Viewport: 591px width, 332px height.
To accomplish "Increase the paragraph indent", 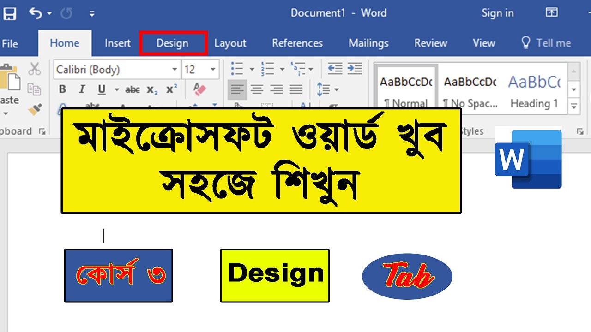I will pyautogui.click(x=355, y=69).
